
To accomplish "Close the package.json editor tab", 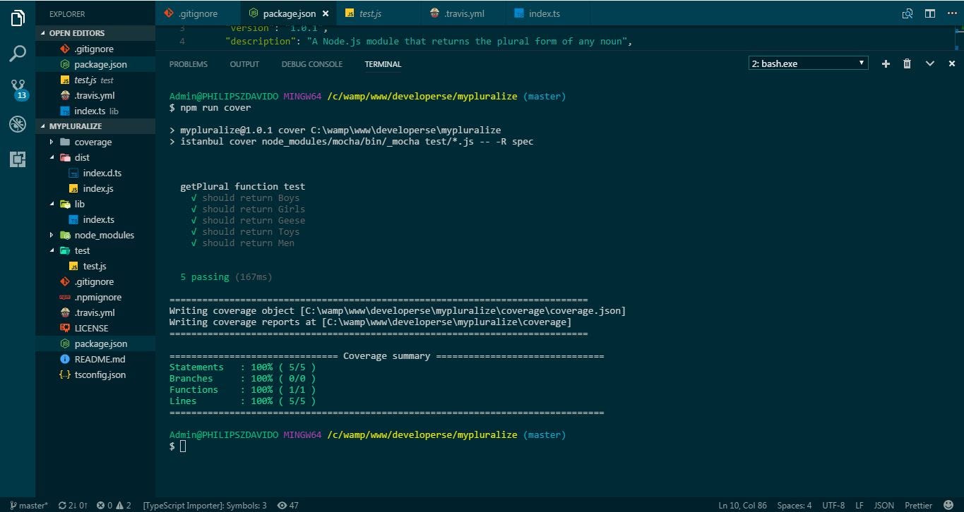I will pos(326,13).
